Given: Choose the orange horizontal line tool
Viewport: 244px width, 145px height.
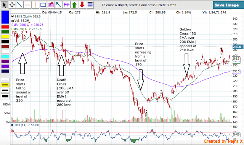Looking at the screenshot, I should coord(27,5).
